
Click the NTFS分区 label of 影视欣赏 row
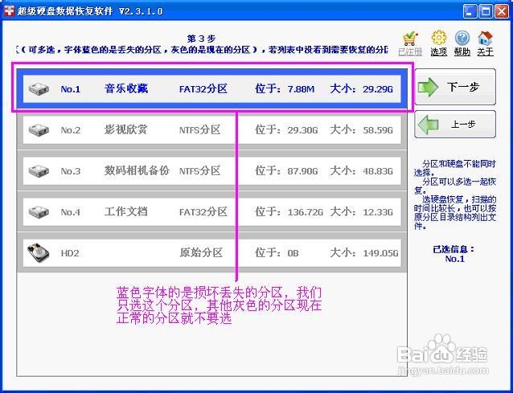coord(200,130)
